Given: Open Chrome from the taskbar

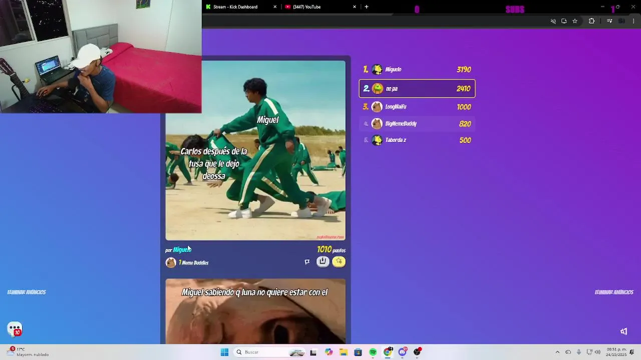Looking at the screenshot, I should coord(388,352).
